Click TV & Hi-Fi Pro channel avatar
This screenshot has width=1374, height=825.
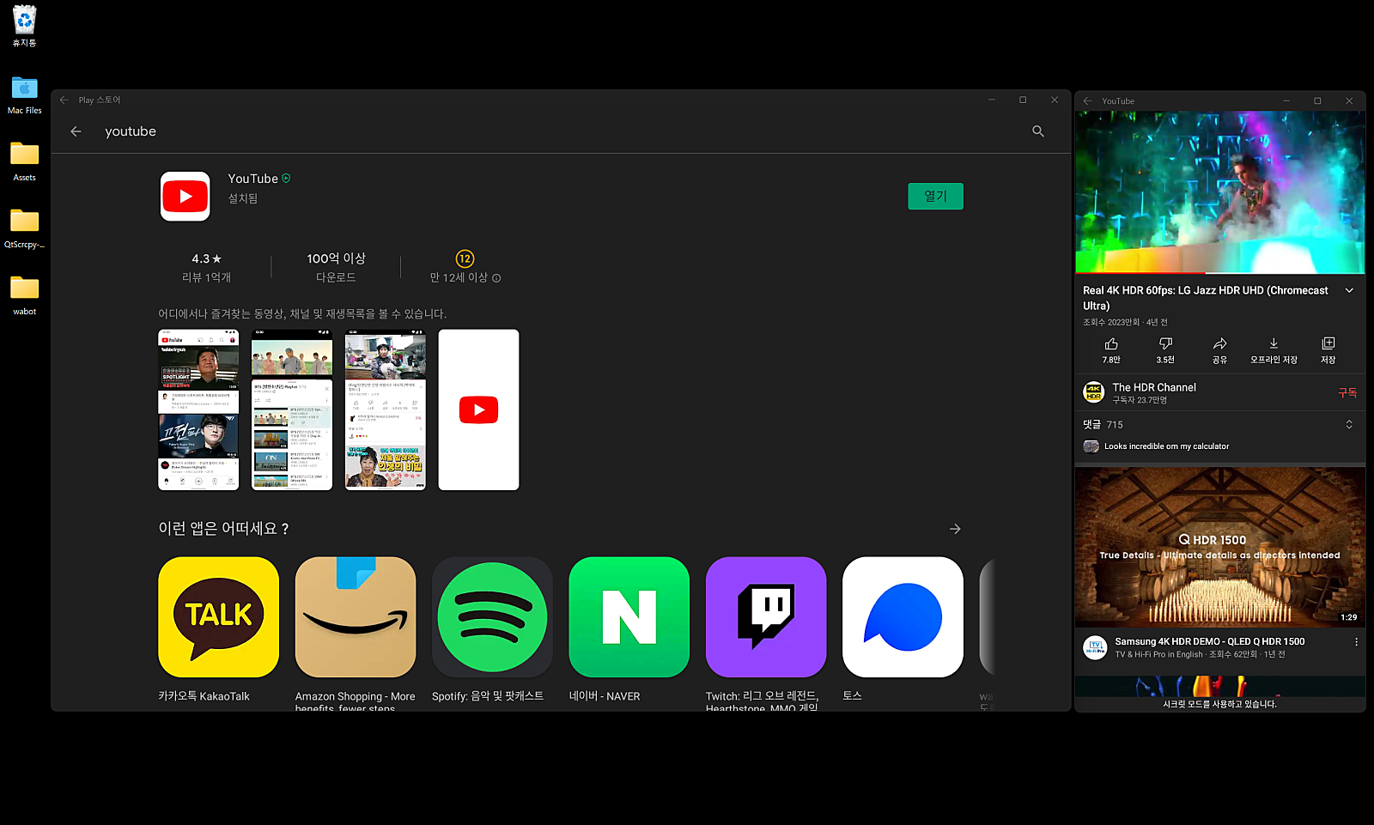[1095, 647]
